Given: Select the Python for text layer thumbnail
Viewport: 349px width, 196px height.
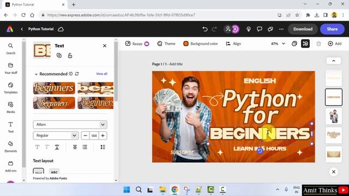Looking at the screenshot, I should [334, 136].
